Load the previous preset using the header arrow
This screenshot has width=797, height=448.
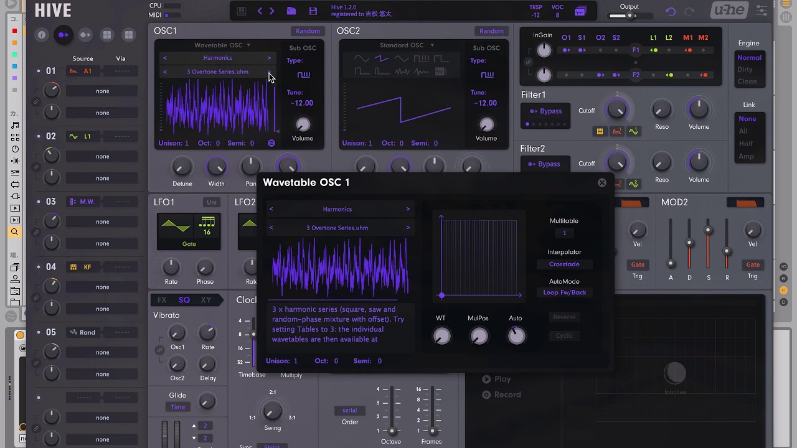[260, 11]
